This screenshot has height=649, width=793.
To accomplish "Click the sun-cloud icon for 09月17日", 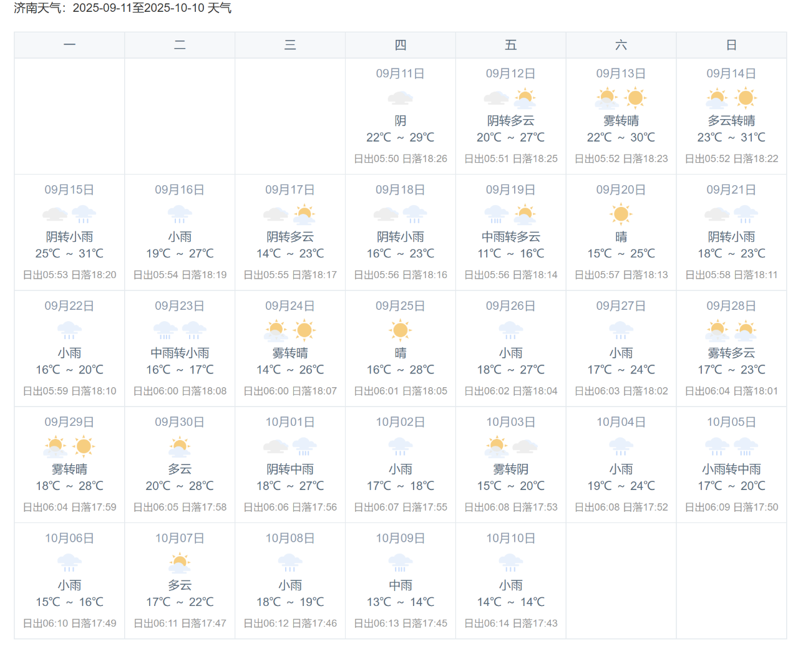I will click(x=304, y=214).
